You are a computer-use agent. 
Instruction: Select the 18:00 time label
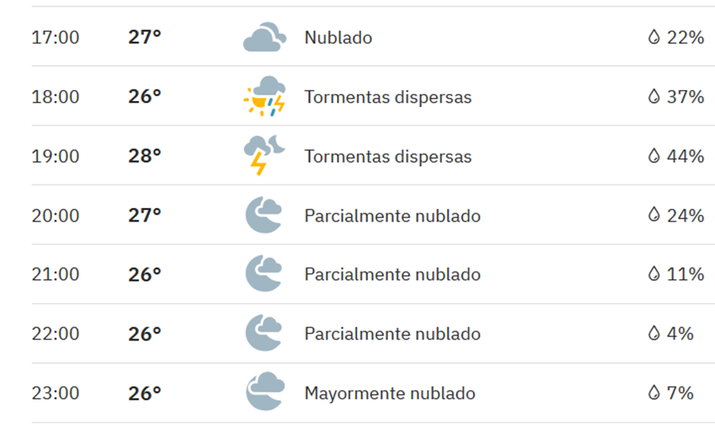[55, 97]
